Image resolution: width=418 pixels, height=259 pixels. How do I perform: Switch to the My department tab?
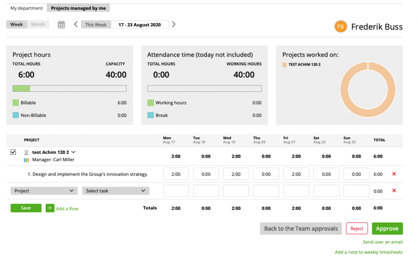pos(27,8)
